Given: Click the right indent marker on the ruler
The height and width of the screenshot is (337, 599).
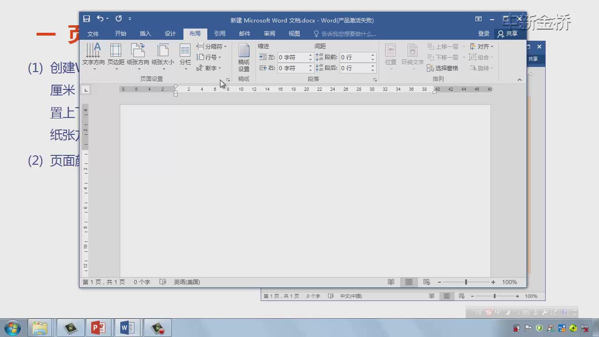Looking at the screenshot, I should (x=435, y=91).
